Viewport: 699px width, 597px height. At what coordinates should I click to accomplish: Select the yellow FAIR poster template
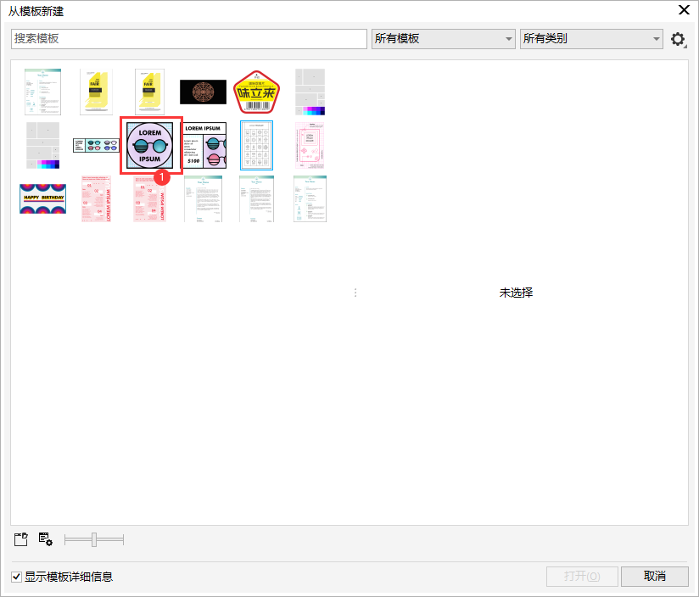point(96,91)
